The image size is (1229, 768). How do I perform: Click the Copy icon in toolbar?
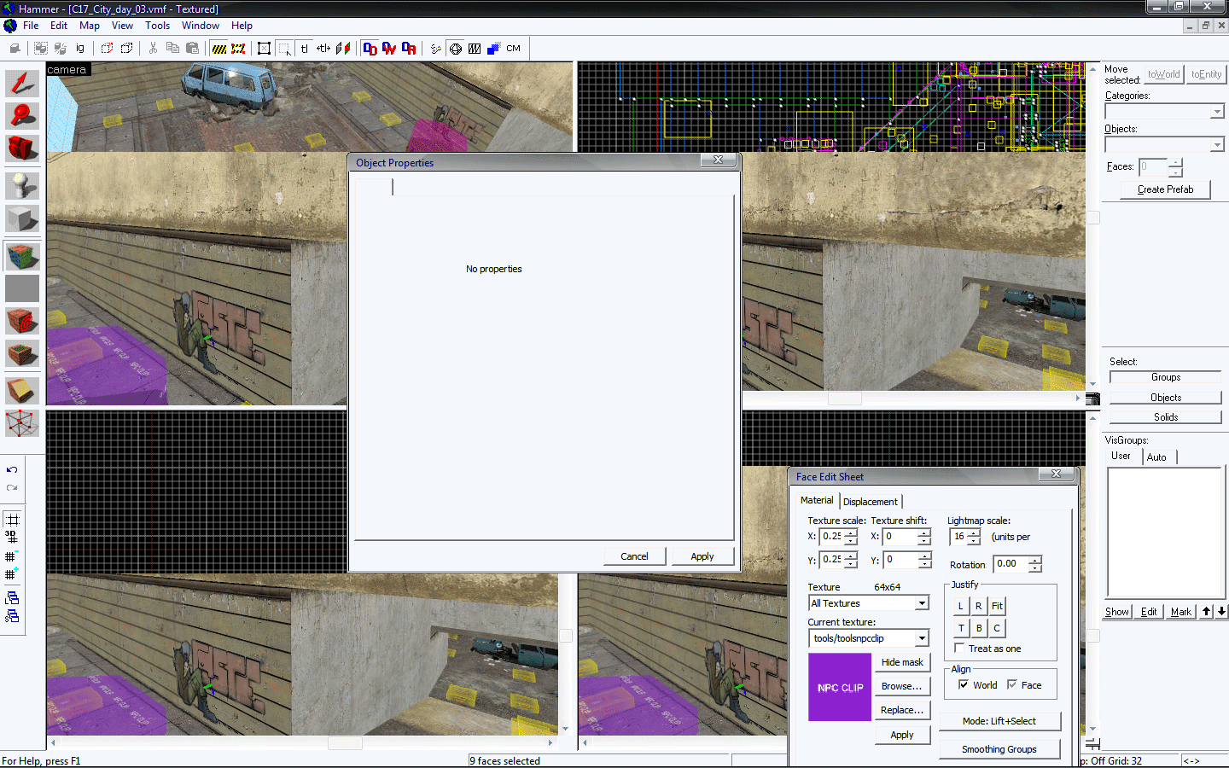point(172,49)
